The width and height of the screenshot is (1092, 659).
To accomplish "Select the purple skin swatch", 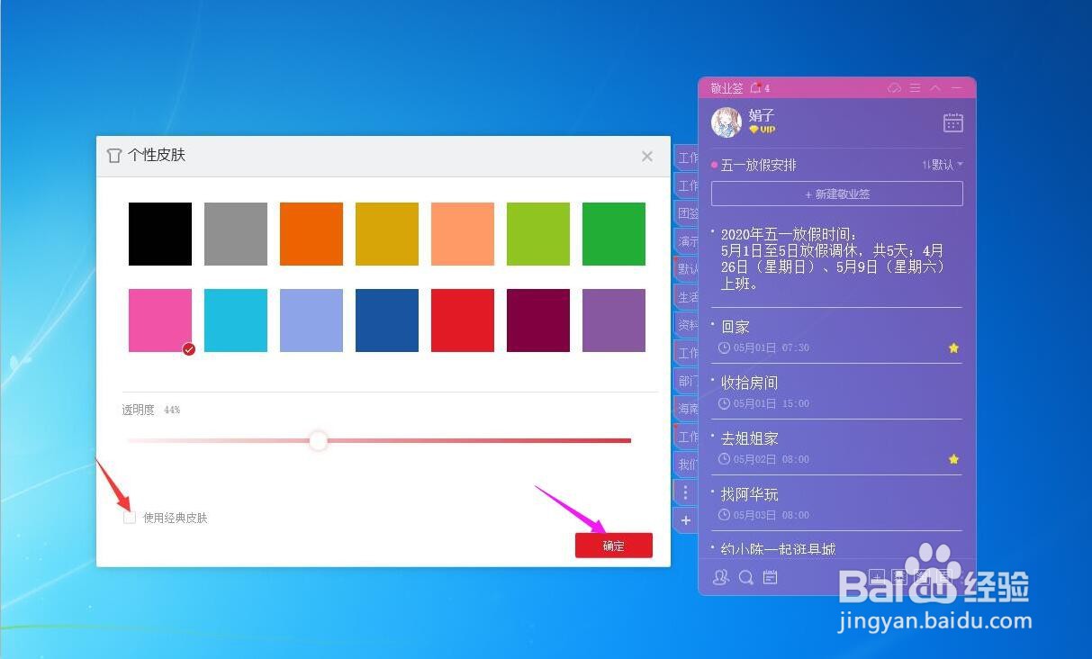I will pyautogui.click(x=614, y=320).
